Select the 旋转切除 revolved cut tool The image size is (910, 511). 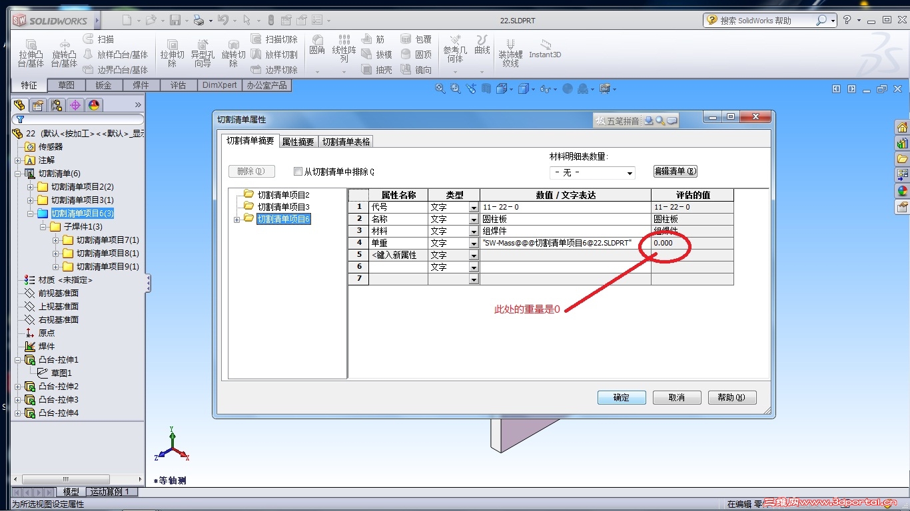point(234,52)
